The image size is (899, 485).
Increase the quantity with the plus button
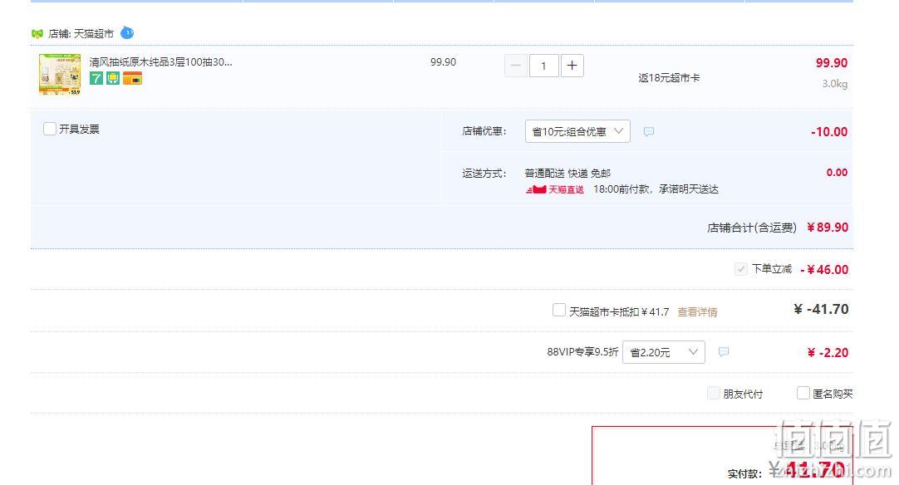click(x=572, y=66)
